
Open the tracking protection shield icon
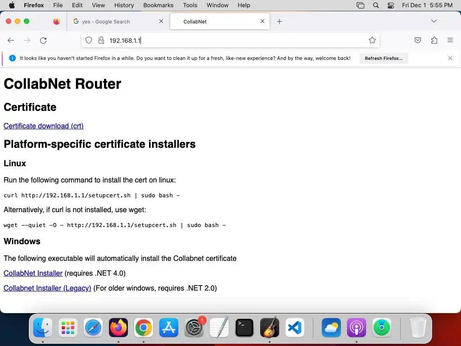coord(89,40)
